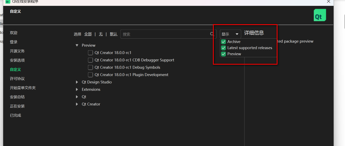Go to the 正在安装 step in sidebar
The image size is (345, 146).
tap(17, 106)
